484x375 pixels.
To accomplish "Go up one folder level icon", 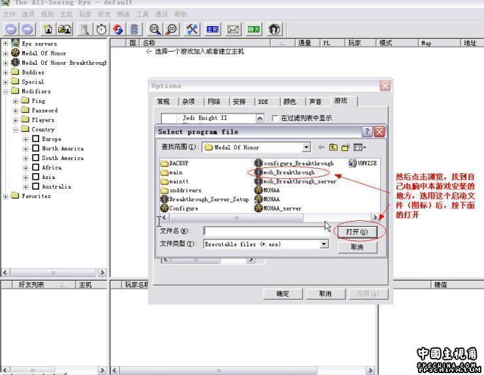I will (x=333, y=147).
